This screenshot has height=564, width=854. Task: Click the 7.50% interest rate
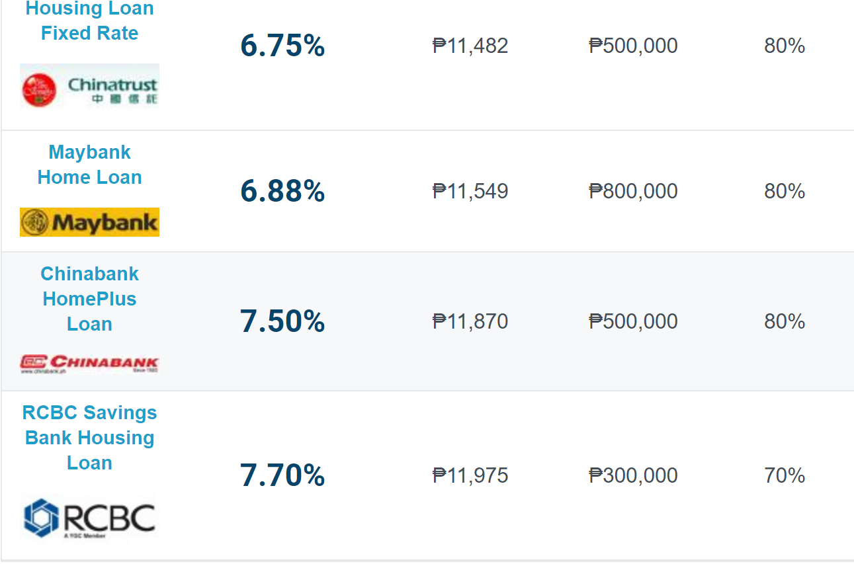282,322
